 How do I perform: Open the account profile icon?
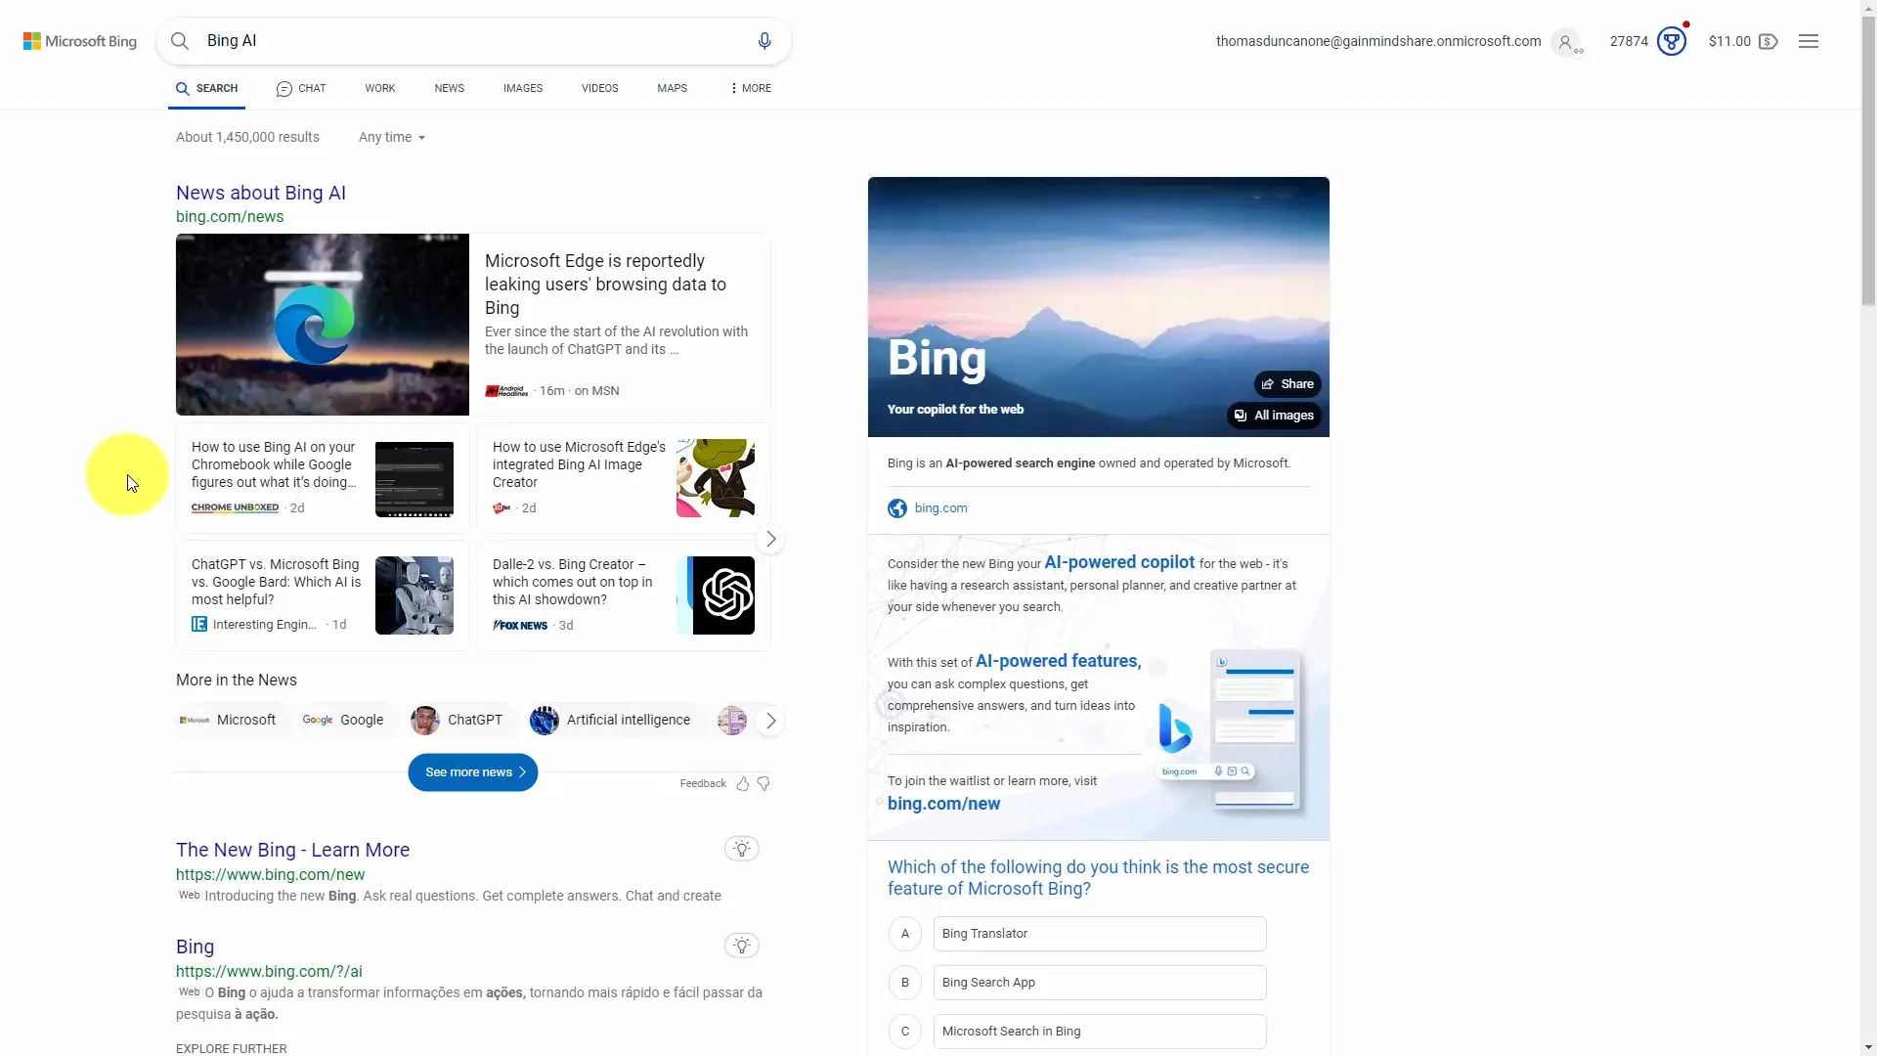(x=1567, y=41)
